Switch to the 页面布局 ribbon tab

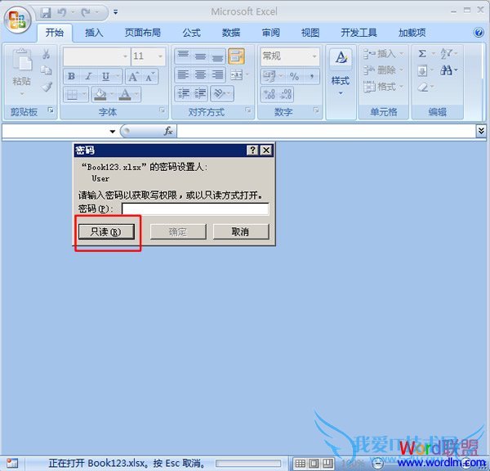[143, 33]
